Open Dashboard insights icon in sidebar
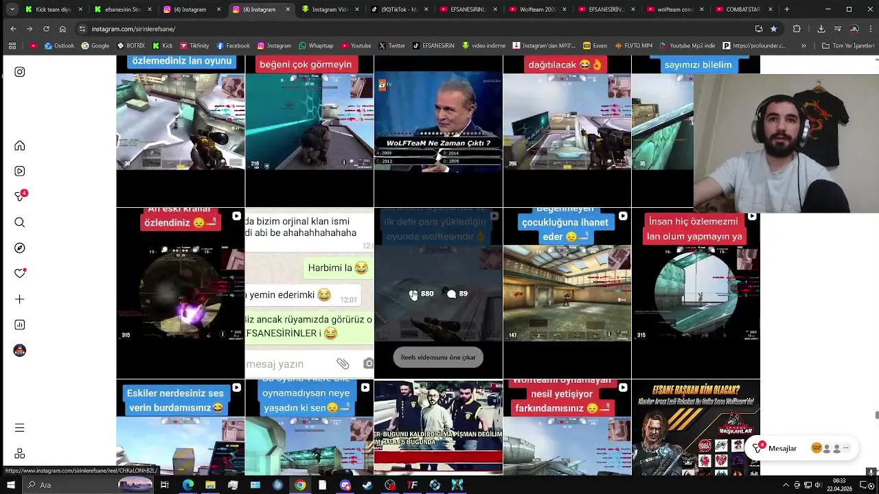The height and width of the screenshot is (494, 879). pos(20,325)
